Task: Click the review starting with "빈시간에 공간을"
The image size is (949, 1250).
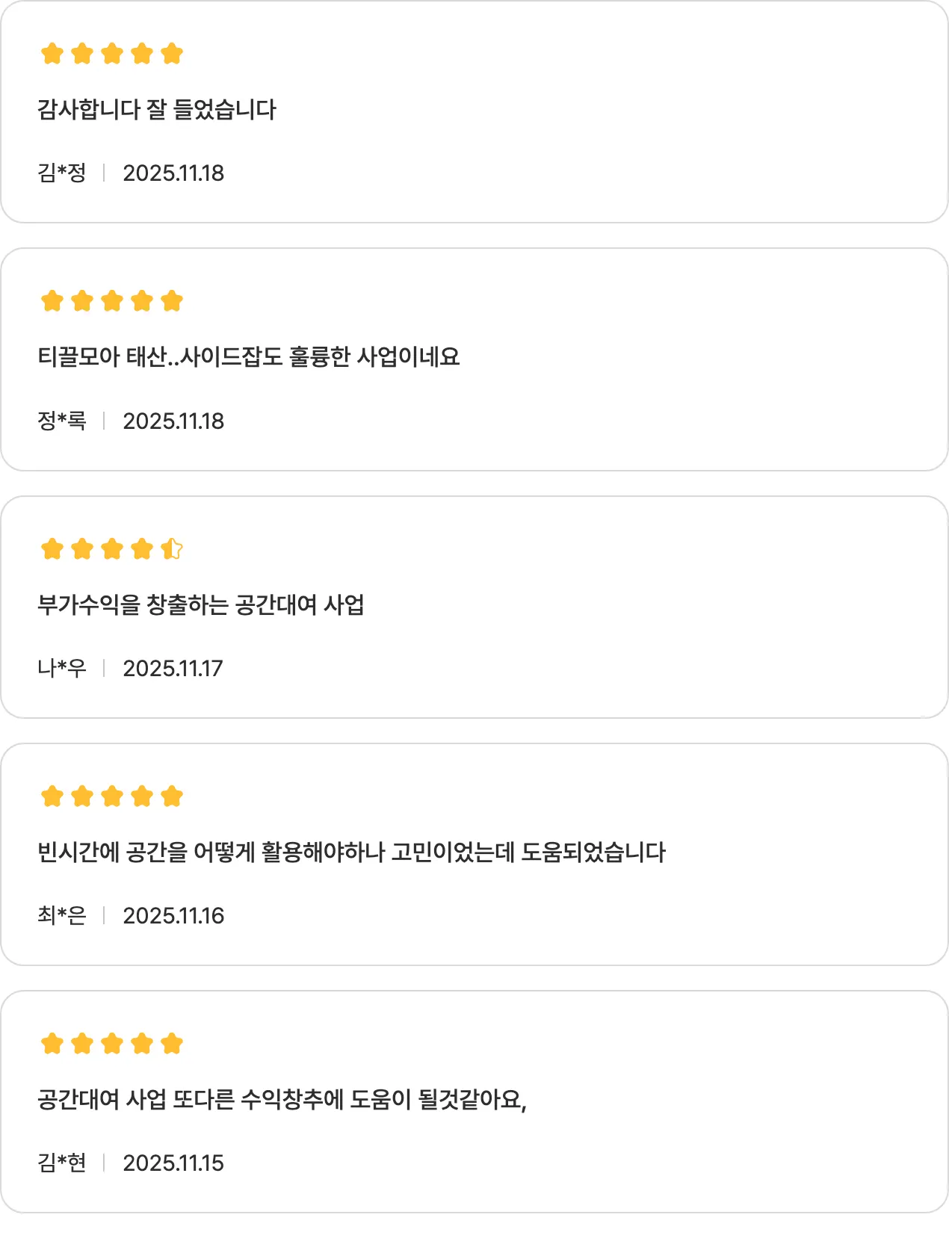Action: [x=351, y=852]
